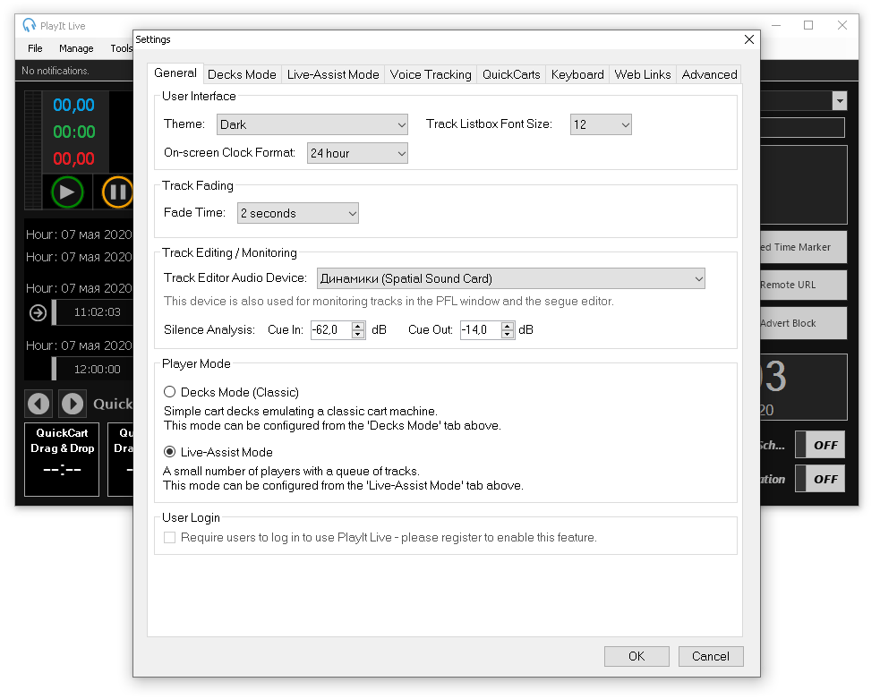Screen dimensions: 880x699
Task: Minimize the PlayIt Live window
Action: click(776, 25)
